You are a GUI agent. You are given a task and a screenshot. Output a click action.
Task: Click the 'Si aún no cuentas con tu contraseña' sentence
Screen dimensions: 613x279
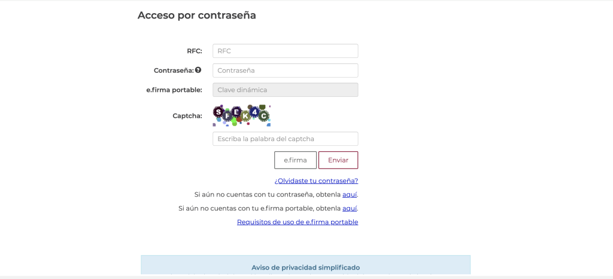[276, 194]
